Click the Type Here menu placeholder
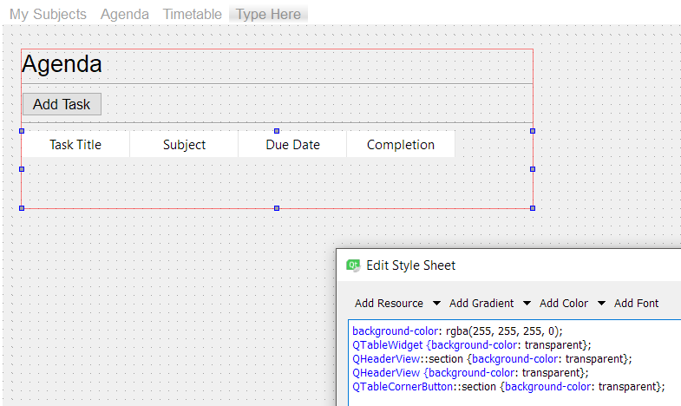Image resolution: width=681 pixels, height=406 pixels. (268, 15)
